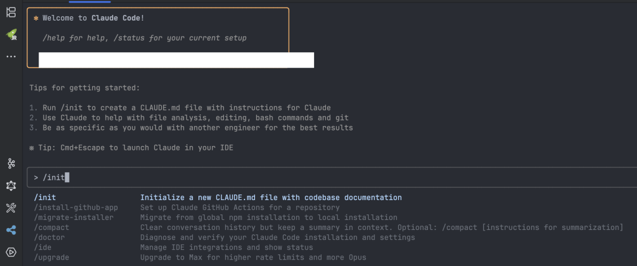The image size is (637, 266).
Task: Pick the /ide command from list
Action: pos(43,247)
